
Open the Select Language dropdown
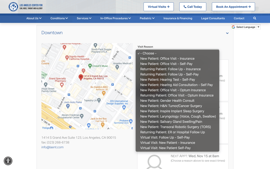click(x=246, y=27)
